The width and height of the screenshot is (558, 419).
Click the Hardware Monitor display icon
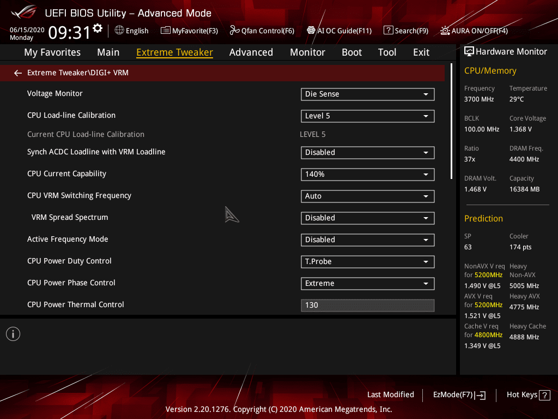pos(469,52)
